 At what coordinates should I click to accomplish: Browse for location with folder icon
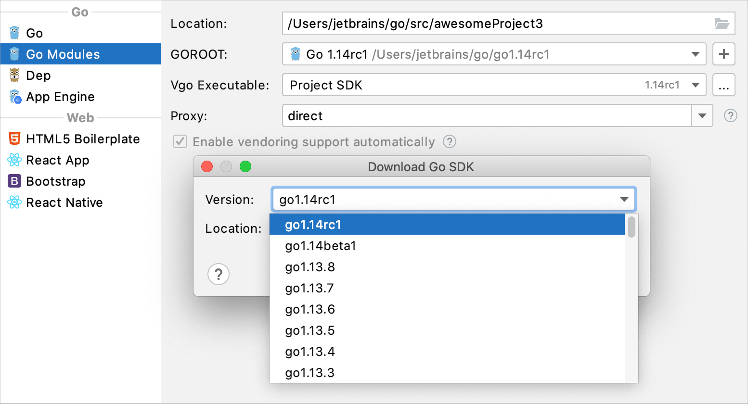(x=722, y=24)
